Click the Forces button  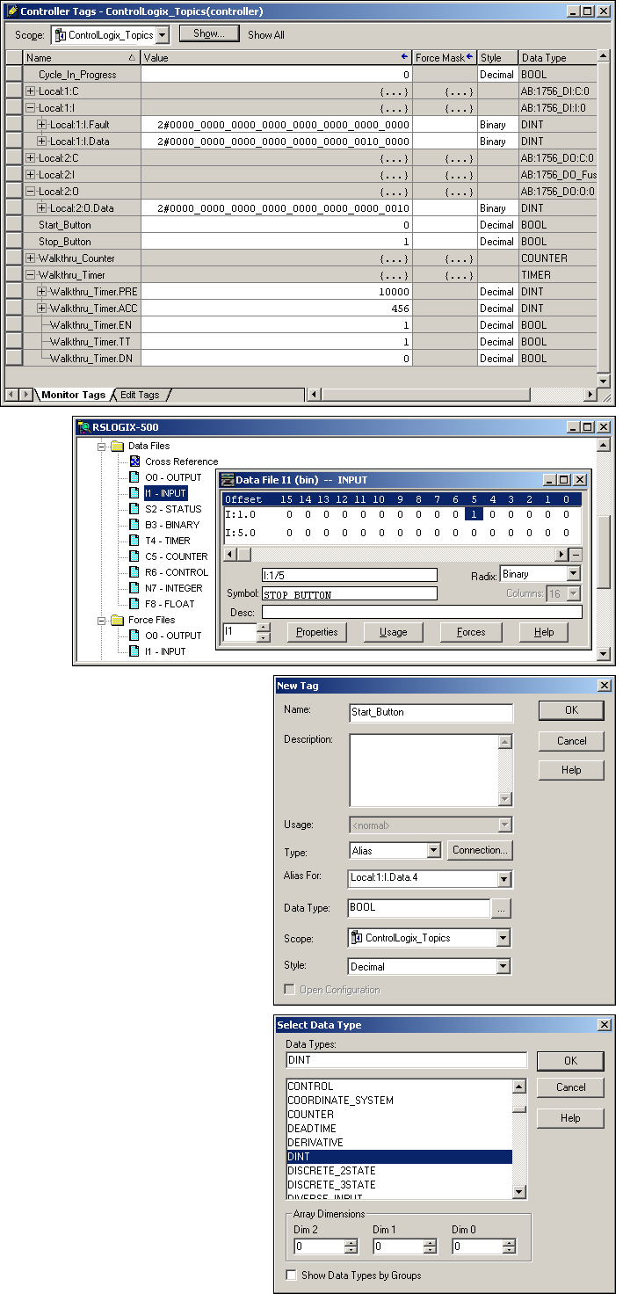coord(471,632)
